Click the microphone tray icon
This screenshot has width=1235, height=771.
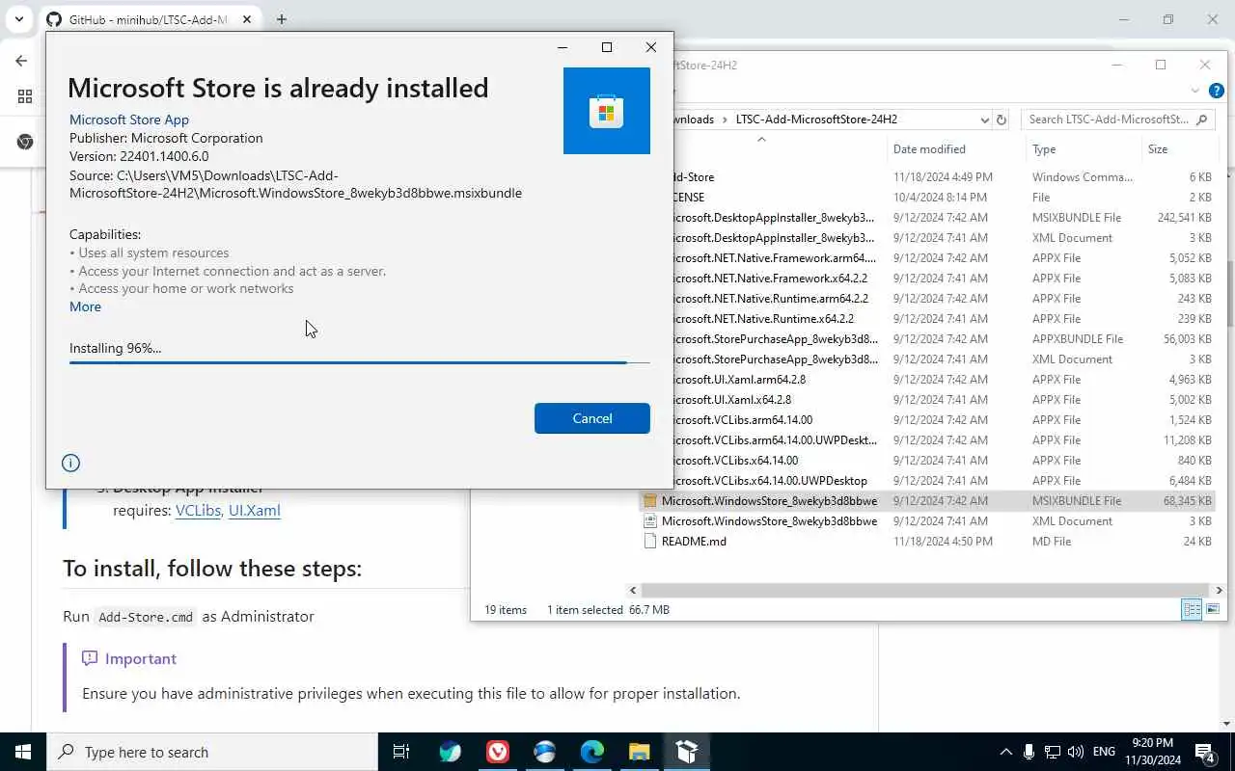pos(1029,752)
